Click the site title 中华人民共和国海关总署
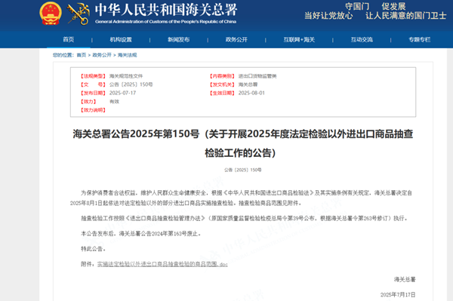The image size is (453, 301). pos(166,10)
